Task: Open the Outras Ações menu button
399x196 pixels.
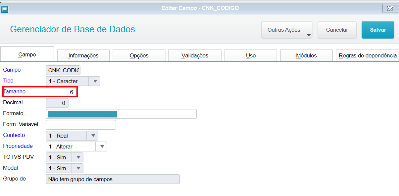Action: coord(287,30)
